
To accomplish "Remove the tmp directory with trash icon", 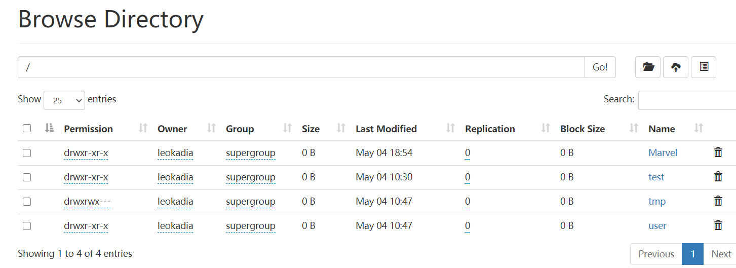I will 718,201.
